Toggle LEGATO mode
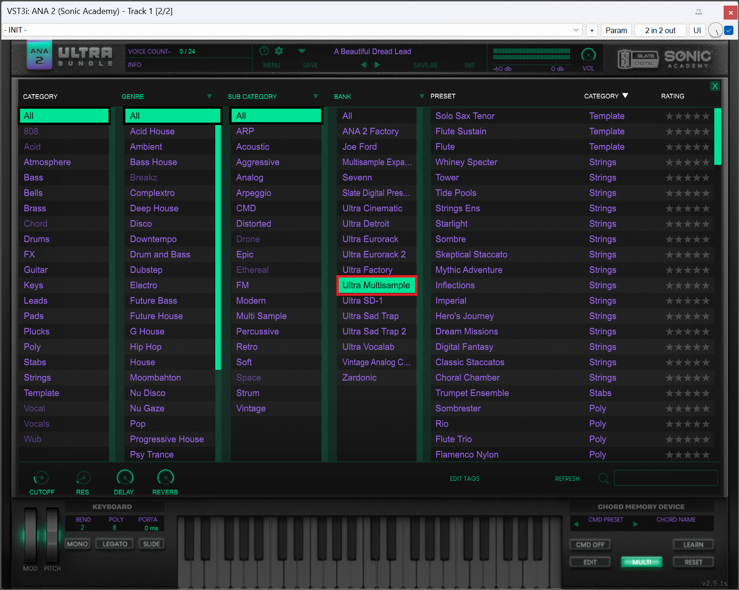 [115, 544]
